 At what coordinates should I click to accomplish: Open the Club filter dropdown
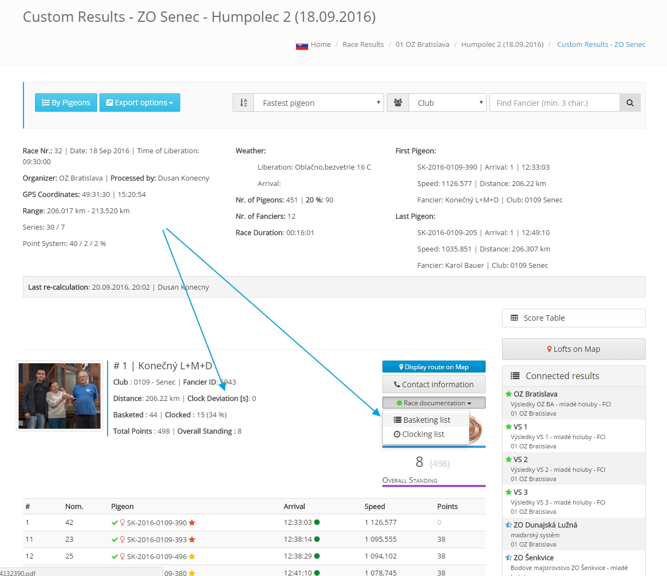point(447,103)
